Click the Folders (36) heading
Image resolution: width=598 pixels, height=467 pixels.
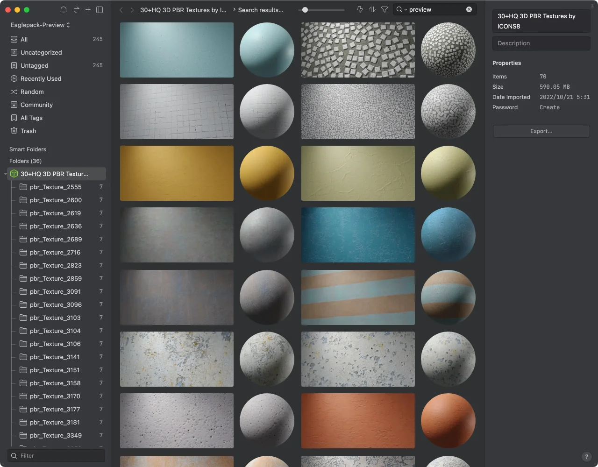tap(25, 161)
